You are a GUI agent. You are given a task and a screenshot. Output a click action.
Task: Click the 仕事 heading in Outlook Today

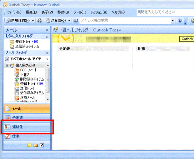pos(141,49)
